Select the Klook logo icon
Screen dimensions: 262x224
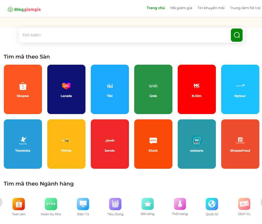pos(153,141)
